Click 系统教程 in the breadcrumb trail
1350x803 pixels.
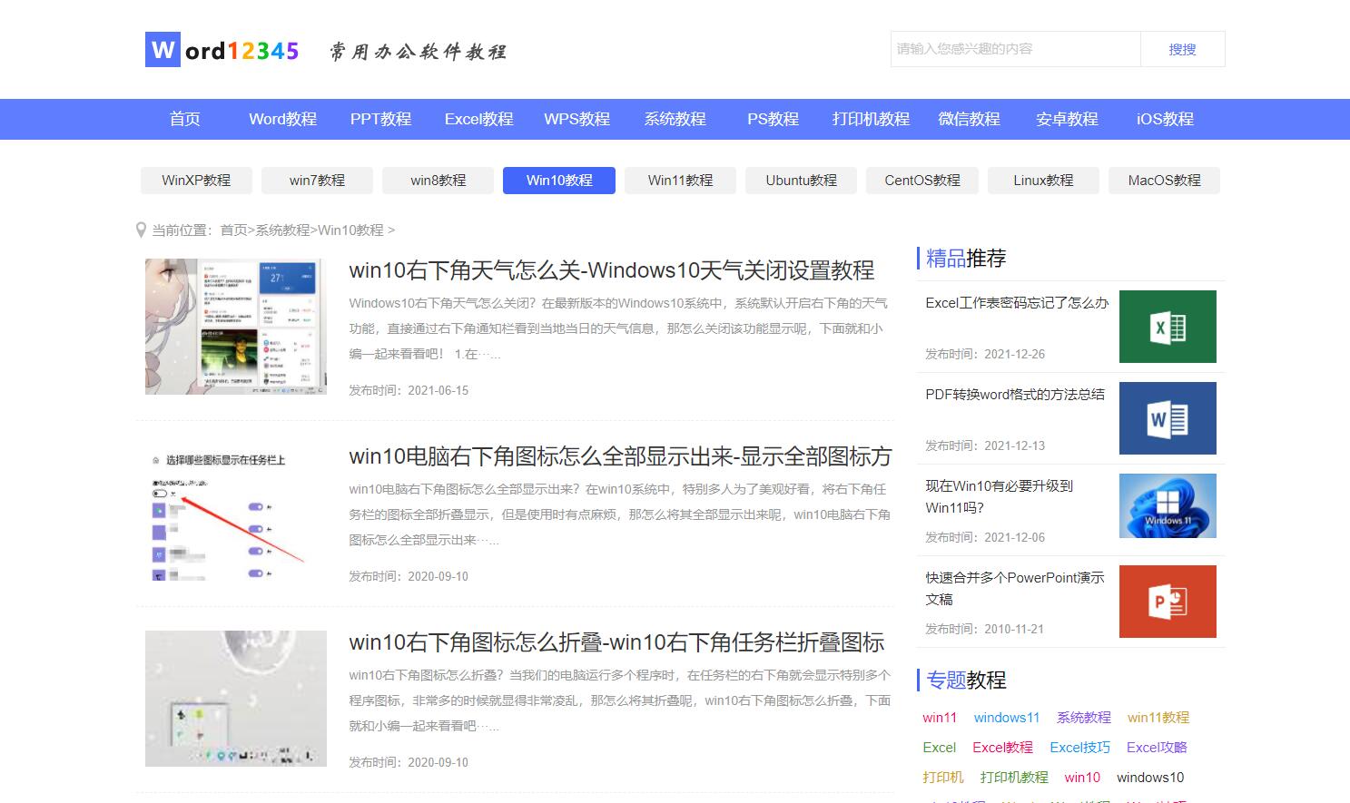coord(282,230)
